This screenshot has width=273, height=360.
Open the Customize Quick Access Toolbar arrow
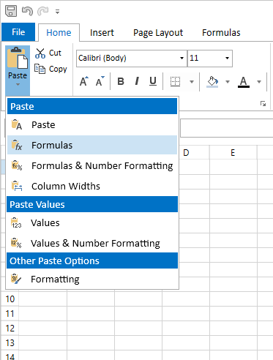click(x=57, y=12)
